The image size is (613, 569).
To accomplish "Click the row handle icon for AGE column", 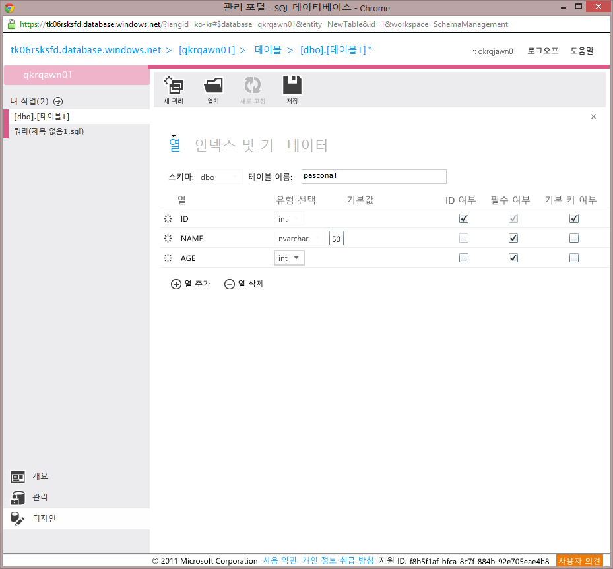I will pos(168,258).
